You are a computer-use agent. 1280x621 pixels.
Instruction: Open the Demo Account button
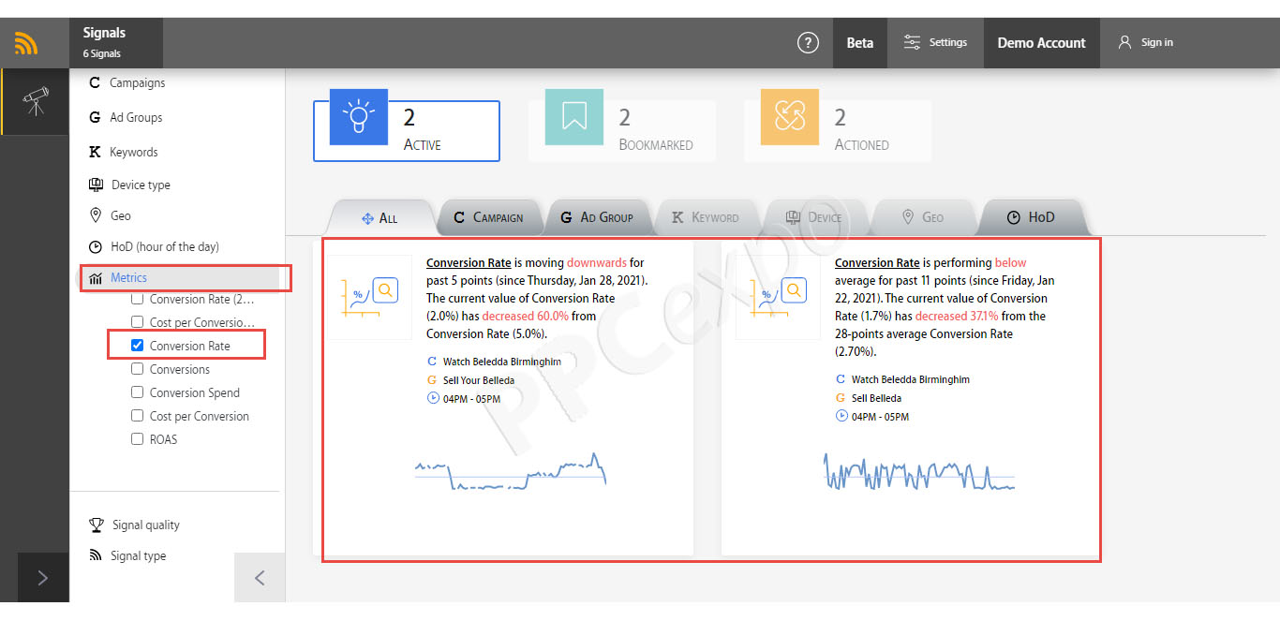(1041, 42)
